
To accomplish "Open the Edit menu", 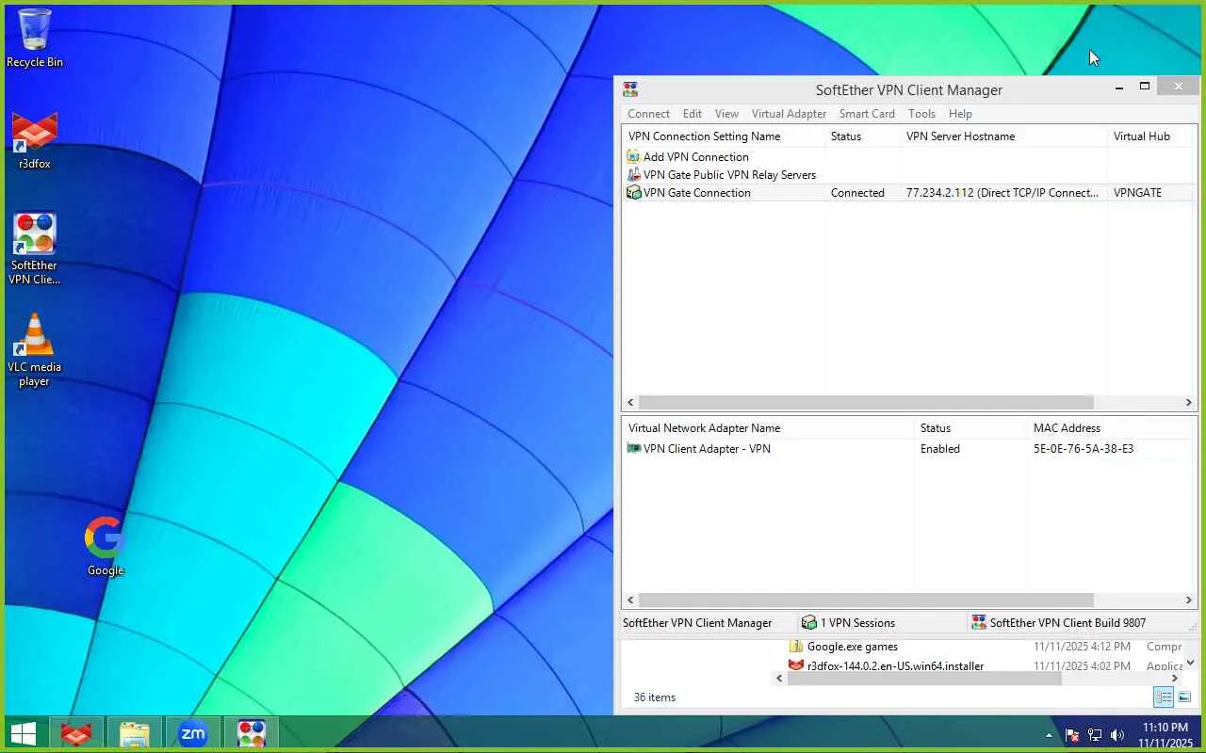I will (x=693, y=114).
